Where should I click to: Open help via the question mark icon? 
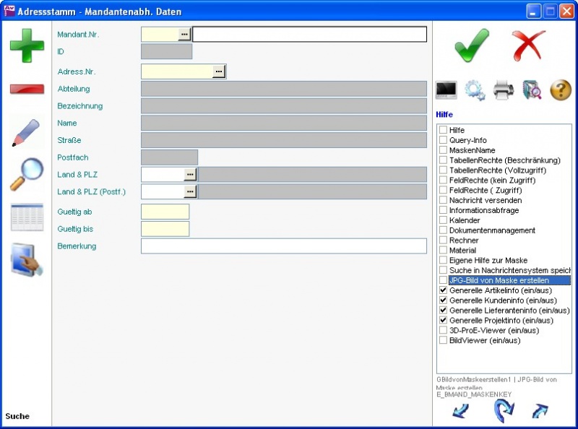561,90
